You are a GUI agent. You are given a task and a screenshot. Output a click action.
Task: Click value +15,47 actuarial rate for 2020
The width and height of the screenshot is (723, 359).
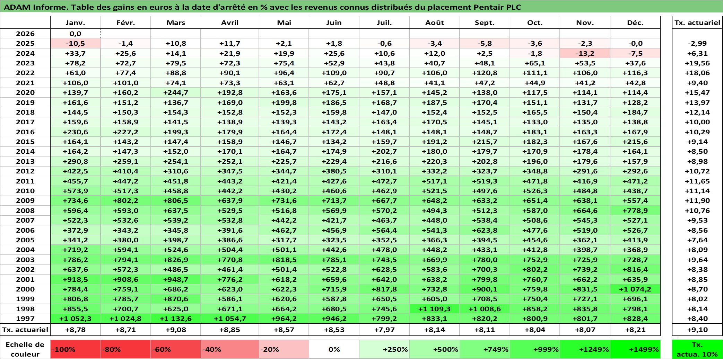click(x=697, y=92)
